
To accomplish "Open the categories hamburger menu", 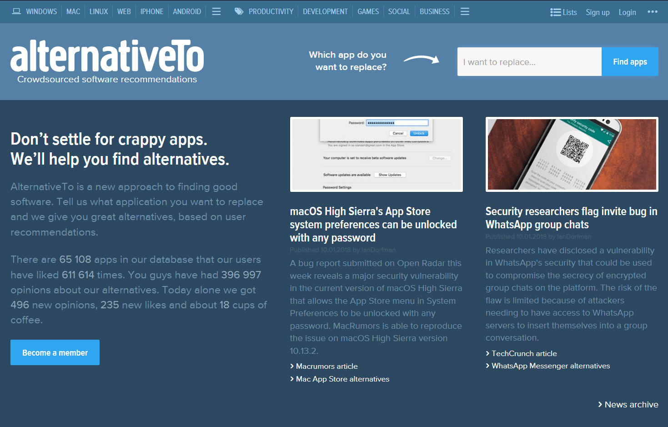I will point(465,11).
